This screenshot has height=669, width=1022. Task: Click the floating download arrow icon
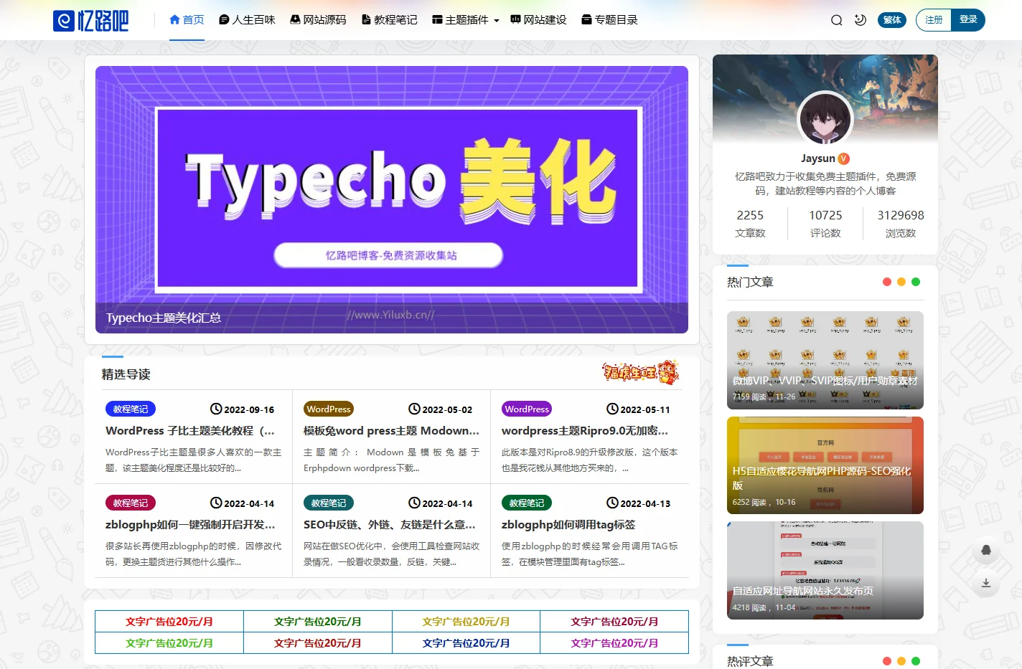(986, 583)
